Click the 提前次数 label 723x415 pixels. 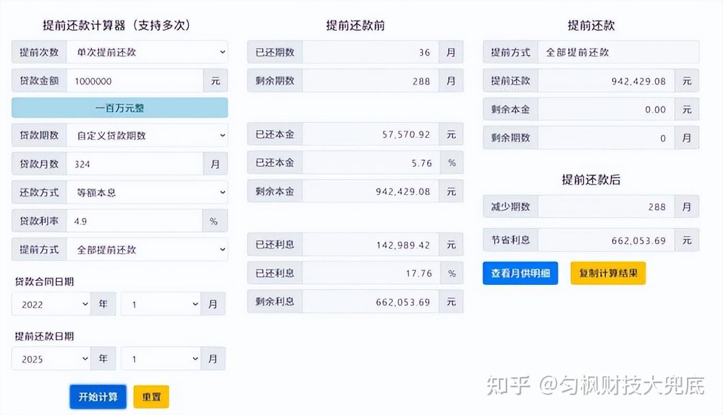point(39,52)
